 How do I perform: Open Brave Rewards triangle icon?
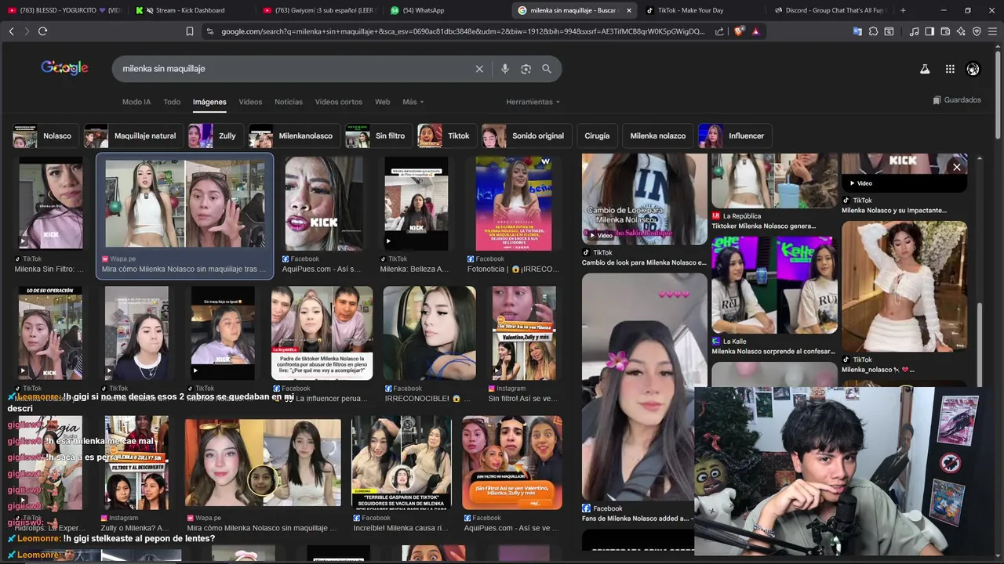tap(755, 31)
